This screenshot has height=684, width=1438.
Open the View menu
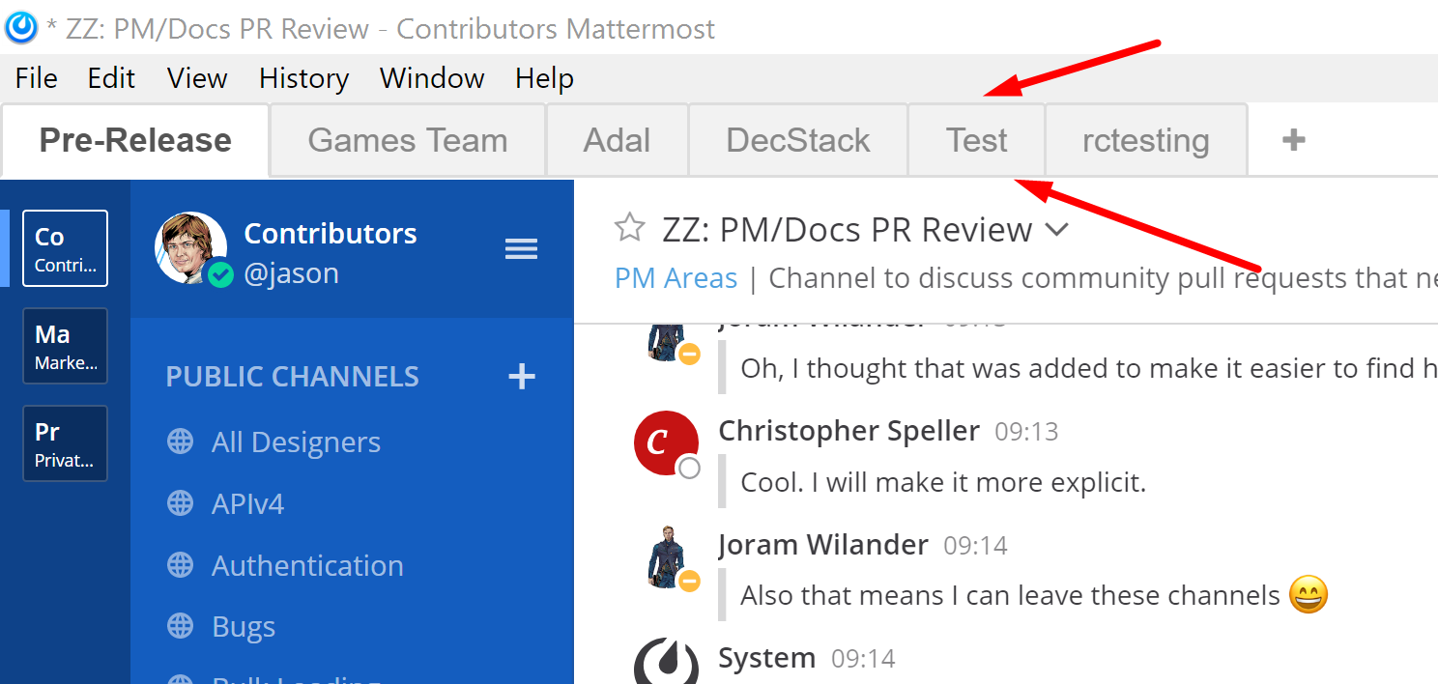click(197, 78)
